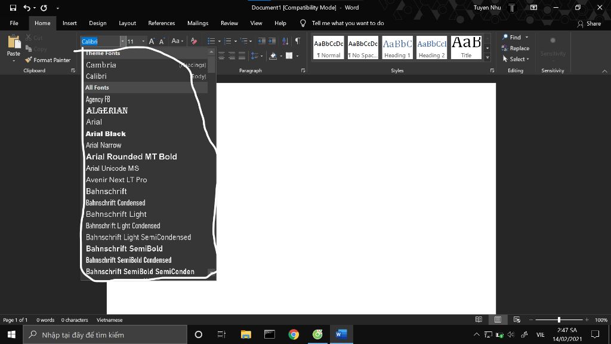This screenshot has height=344, width=611.
Task: Open the Clipboard pane launcher
Action: [x=73, y=70]
